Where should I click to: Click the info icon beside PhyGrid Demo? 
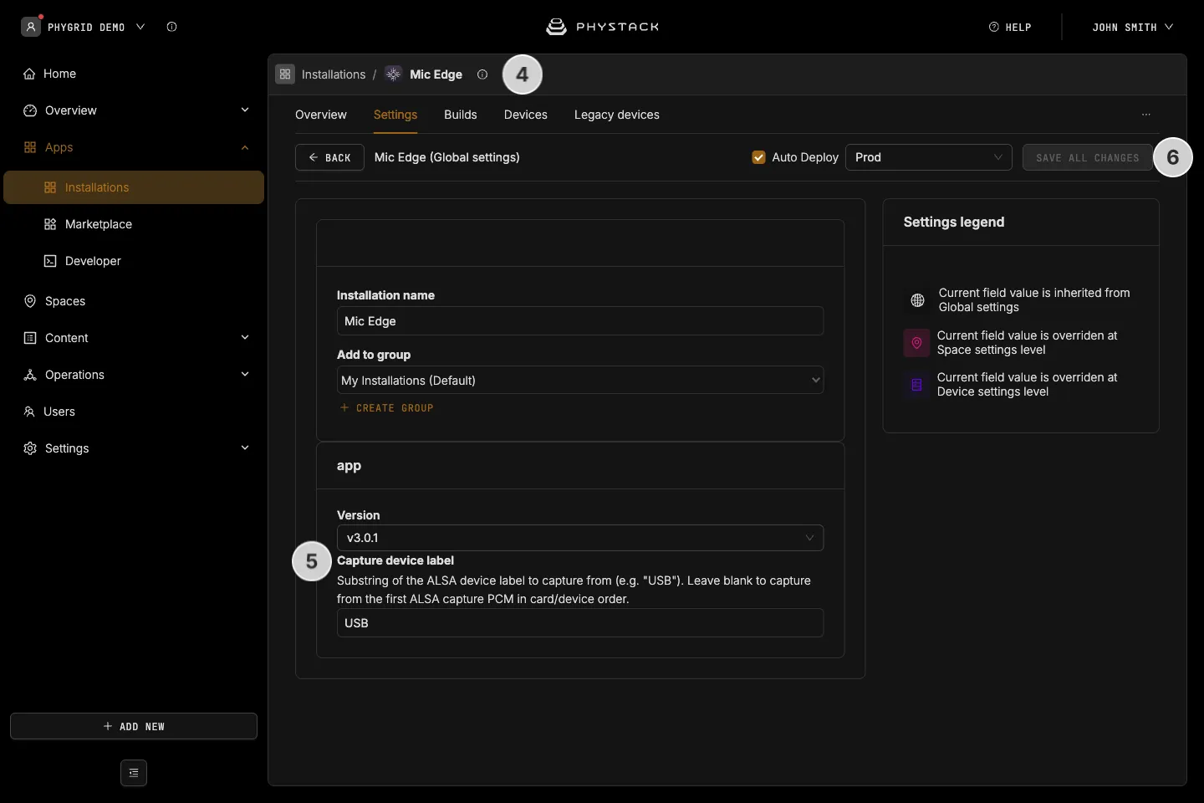pyautogui.click(x=171, y=27)
